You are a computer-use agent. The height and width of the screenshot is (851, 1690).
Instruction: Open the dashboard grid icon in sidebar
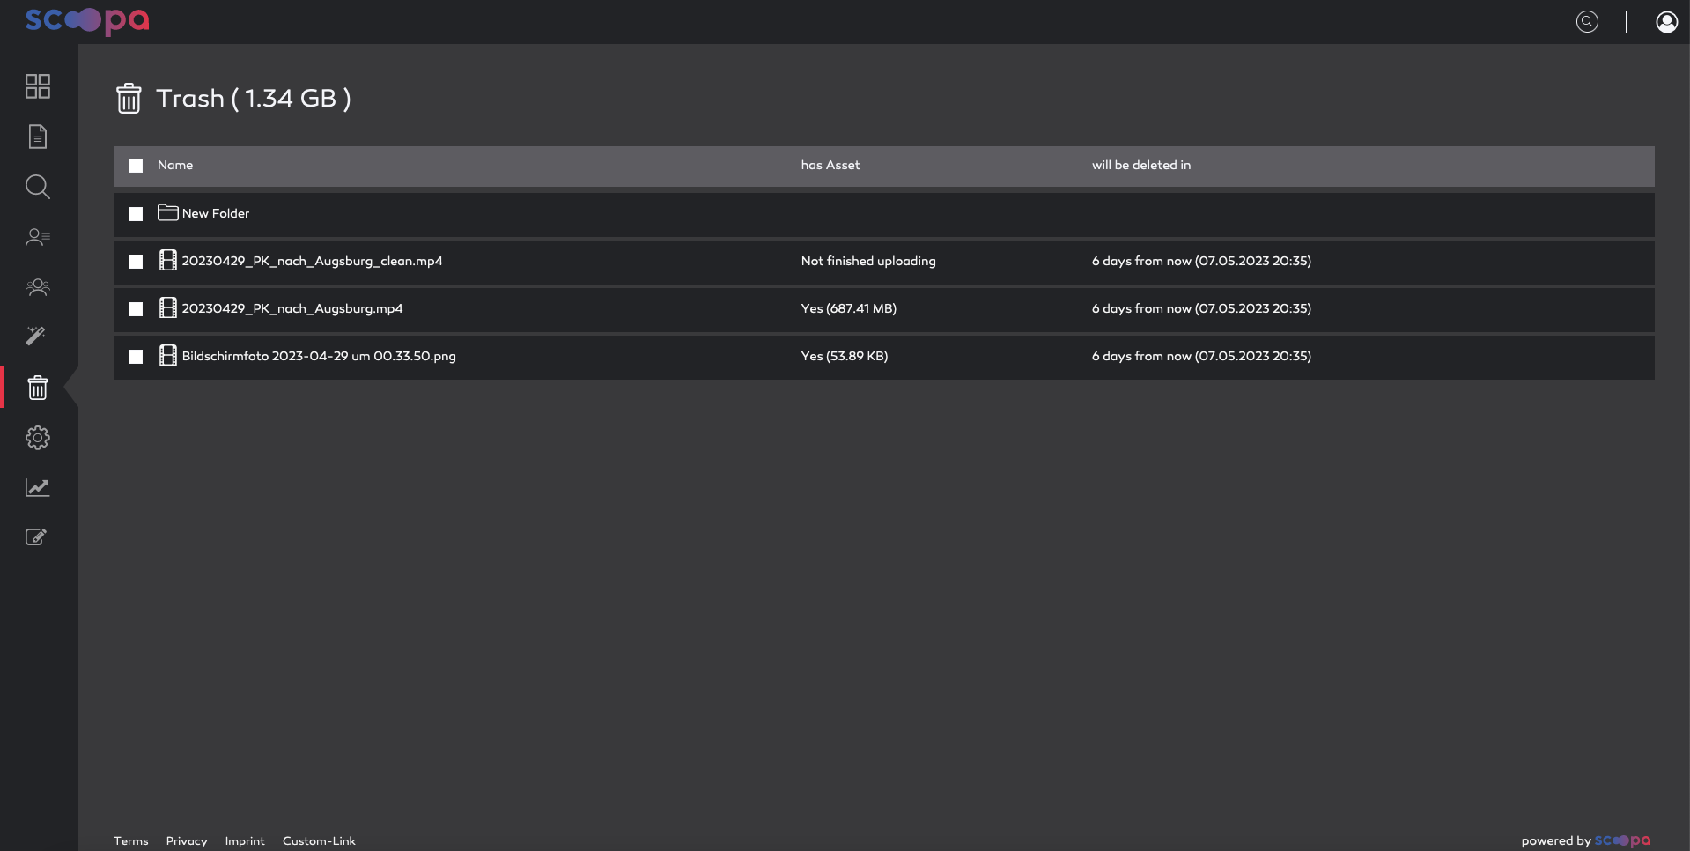pyautogui.click(x=38, y=86)
